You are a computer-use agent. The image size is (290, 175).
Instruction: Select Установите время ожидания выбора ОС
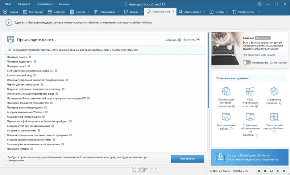click(30, 71)
